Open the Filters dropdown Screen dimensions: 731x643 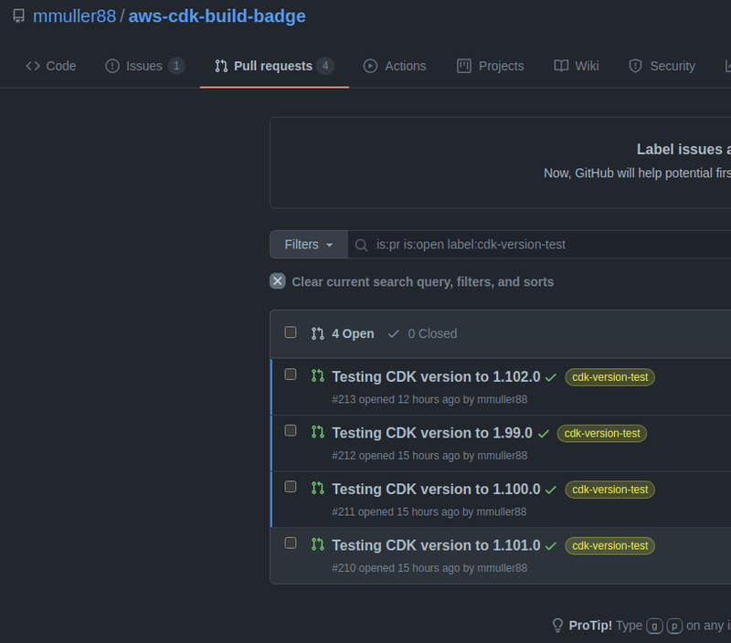(x=309, y=245)
